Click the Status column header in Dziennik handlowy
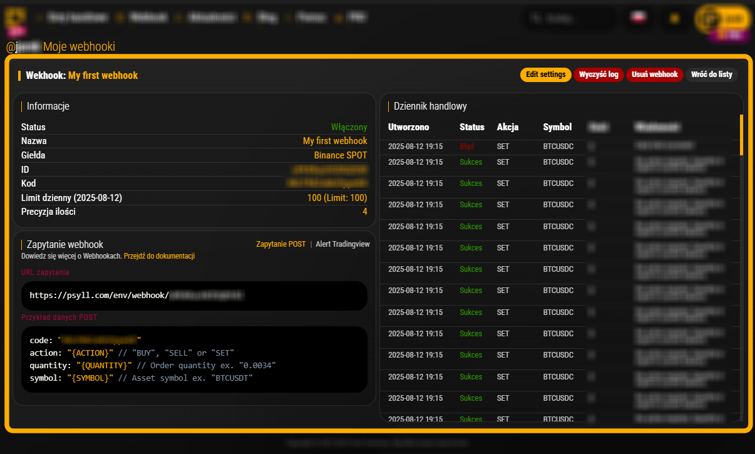 pos(472,127)
